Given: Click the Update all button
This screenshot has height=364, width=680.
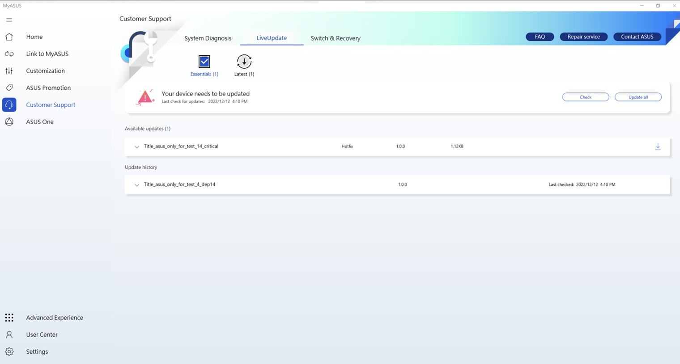Looking at the screenshot, I should point(638,97).
